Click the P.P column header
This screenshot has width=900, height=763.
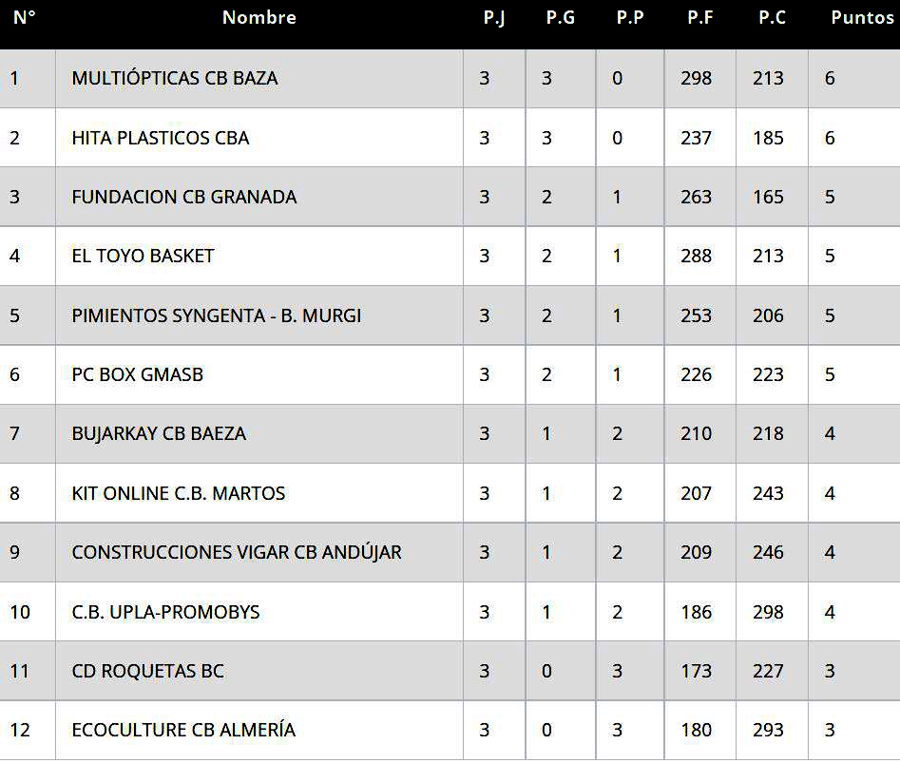(x=630, y=18)
